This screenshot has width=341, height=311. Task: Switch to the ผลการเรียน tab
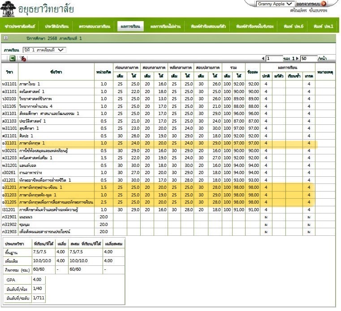click(130, 27)
